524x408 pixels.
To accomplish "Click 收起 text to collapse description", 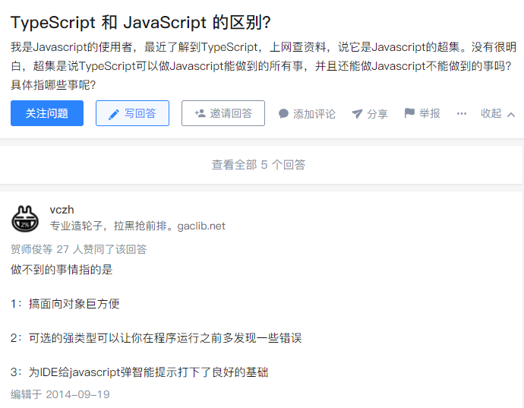I will click(x=491, y=113).
